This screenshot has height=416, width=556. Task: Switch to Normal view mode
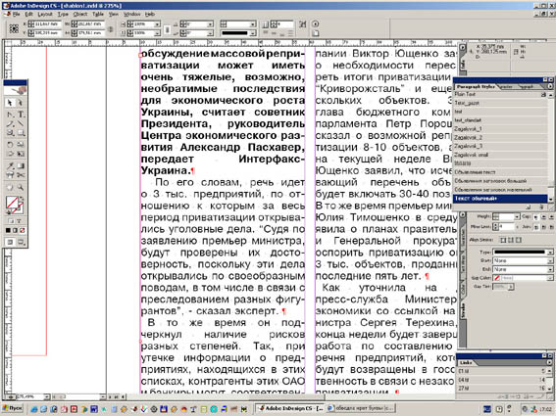click(10, 242)
